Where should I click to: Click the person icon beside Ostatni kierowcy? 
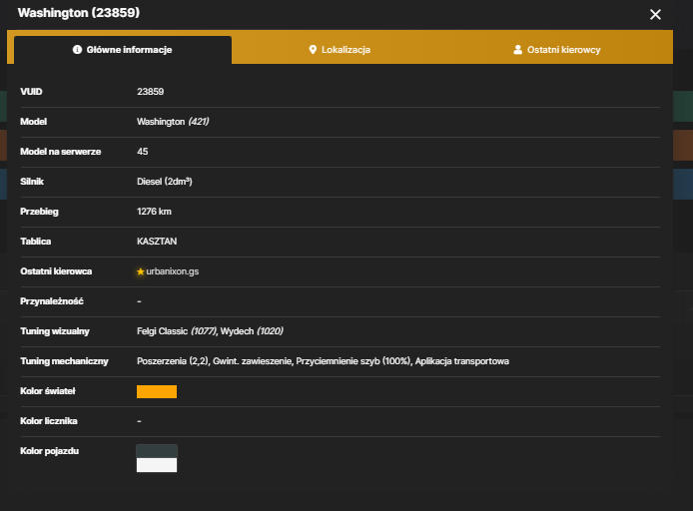coord(517,50)
